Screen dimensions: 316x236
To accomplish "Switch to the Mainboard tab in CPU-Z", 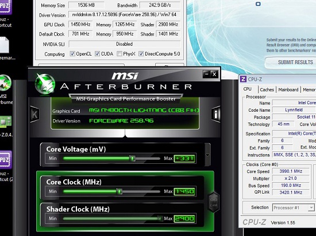I will 288,89.
